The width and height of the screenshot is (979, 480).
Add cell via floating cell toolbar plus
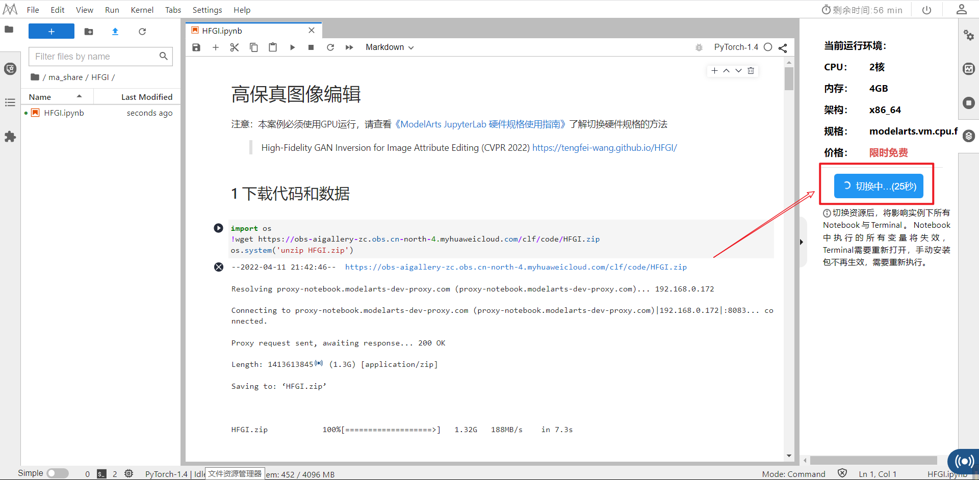[714, 71]
